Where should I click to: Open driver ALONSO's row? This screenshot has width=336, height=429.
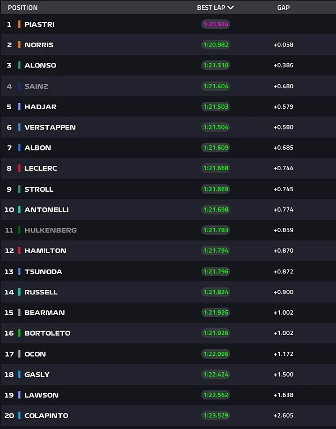(40, 66)
